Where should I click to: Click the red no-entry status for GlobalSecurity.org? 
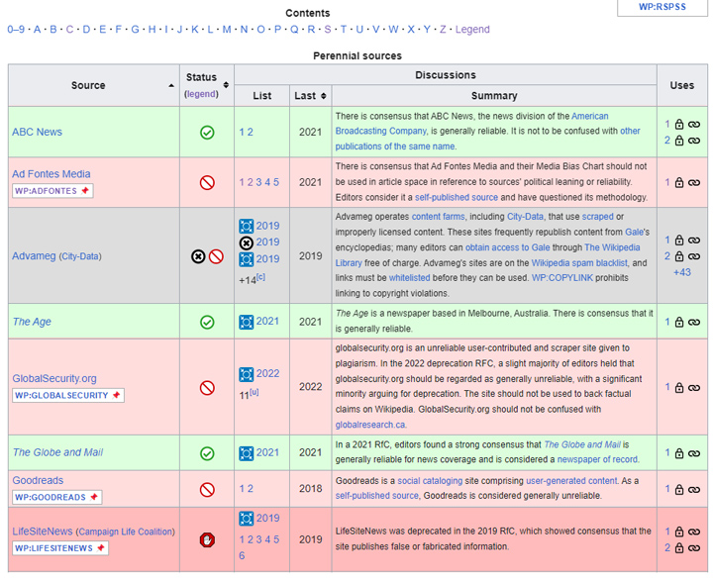click(x=207, y=388)
